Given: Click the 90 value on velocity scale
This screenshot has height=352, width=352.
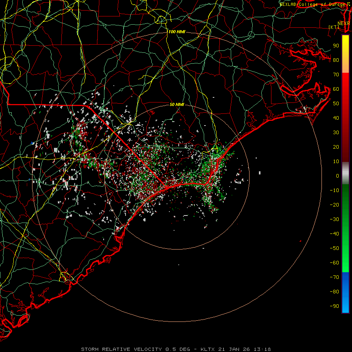Looking at the screenshot, I should [x=336, y=46].
